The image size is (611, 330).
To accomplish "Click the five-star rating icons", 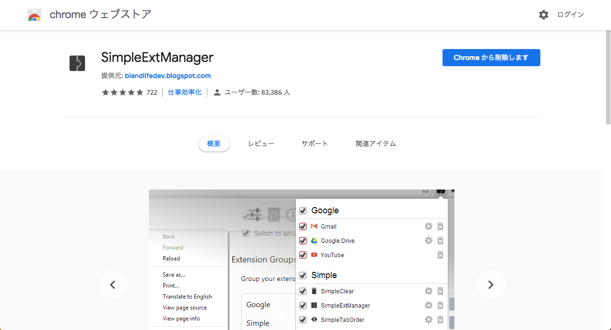I will [x=122, y=92].
